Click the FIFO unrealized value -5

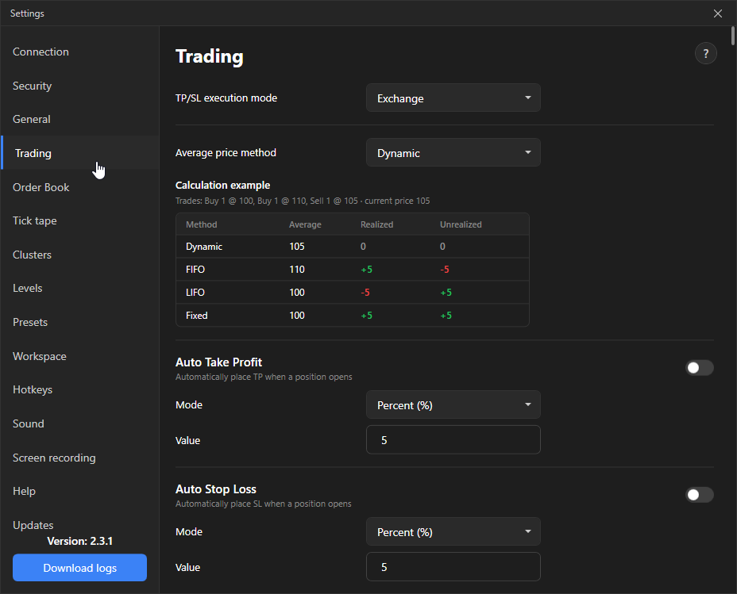pyautogui.click(x=445, y=270)
